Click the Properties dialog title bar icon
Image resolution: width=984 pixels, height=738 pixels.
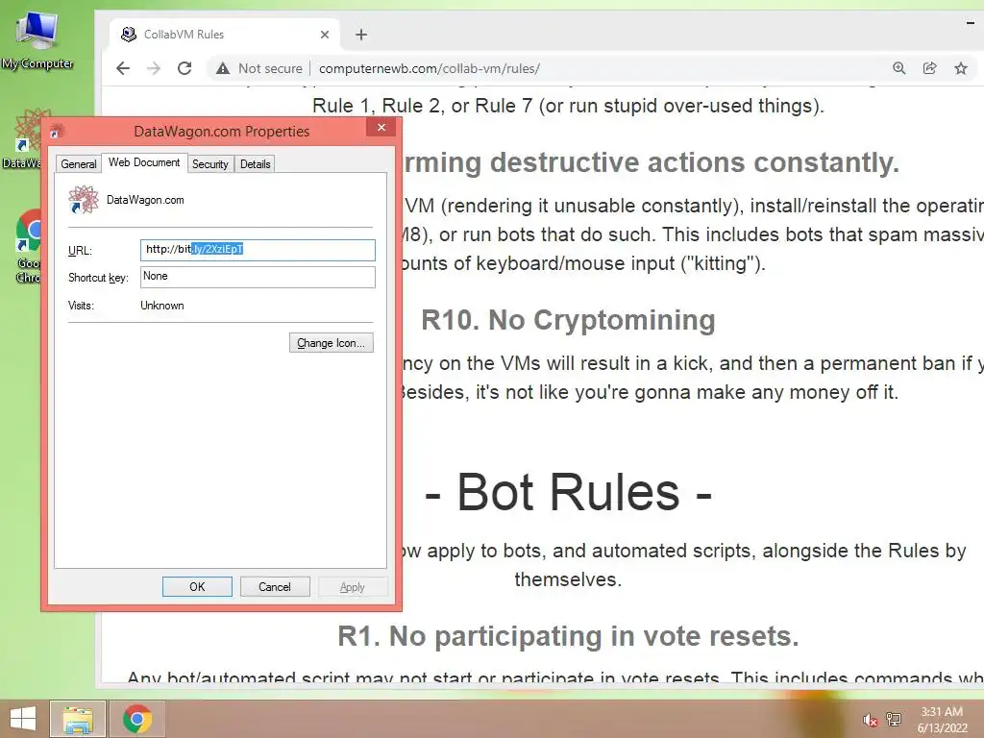click(x=57, y=131)
